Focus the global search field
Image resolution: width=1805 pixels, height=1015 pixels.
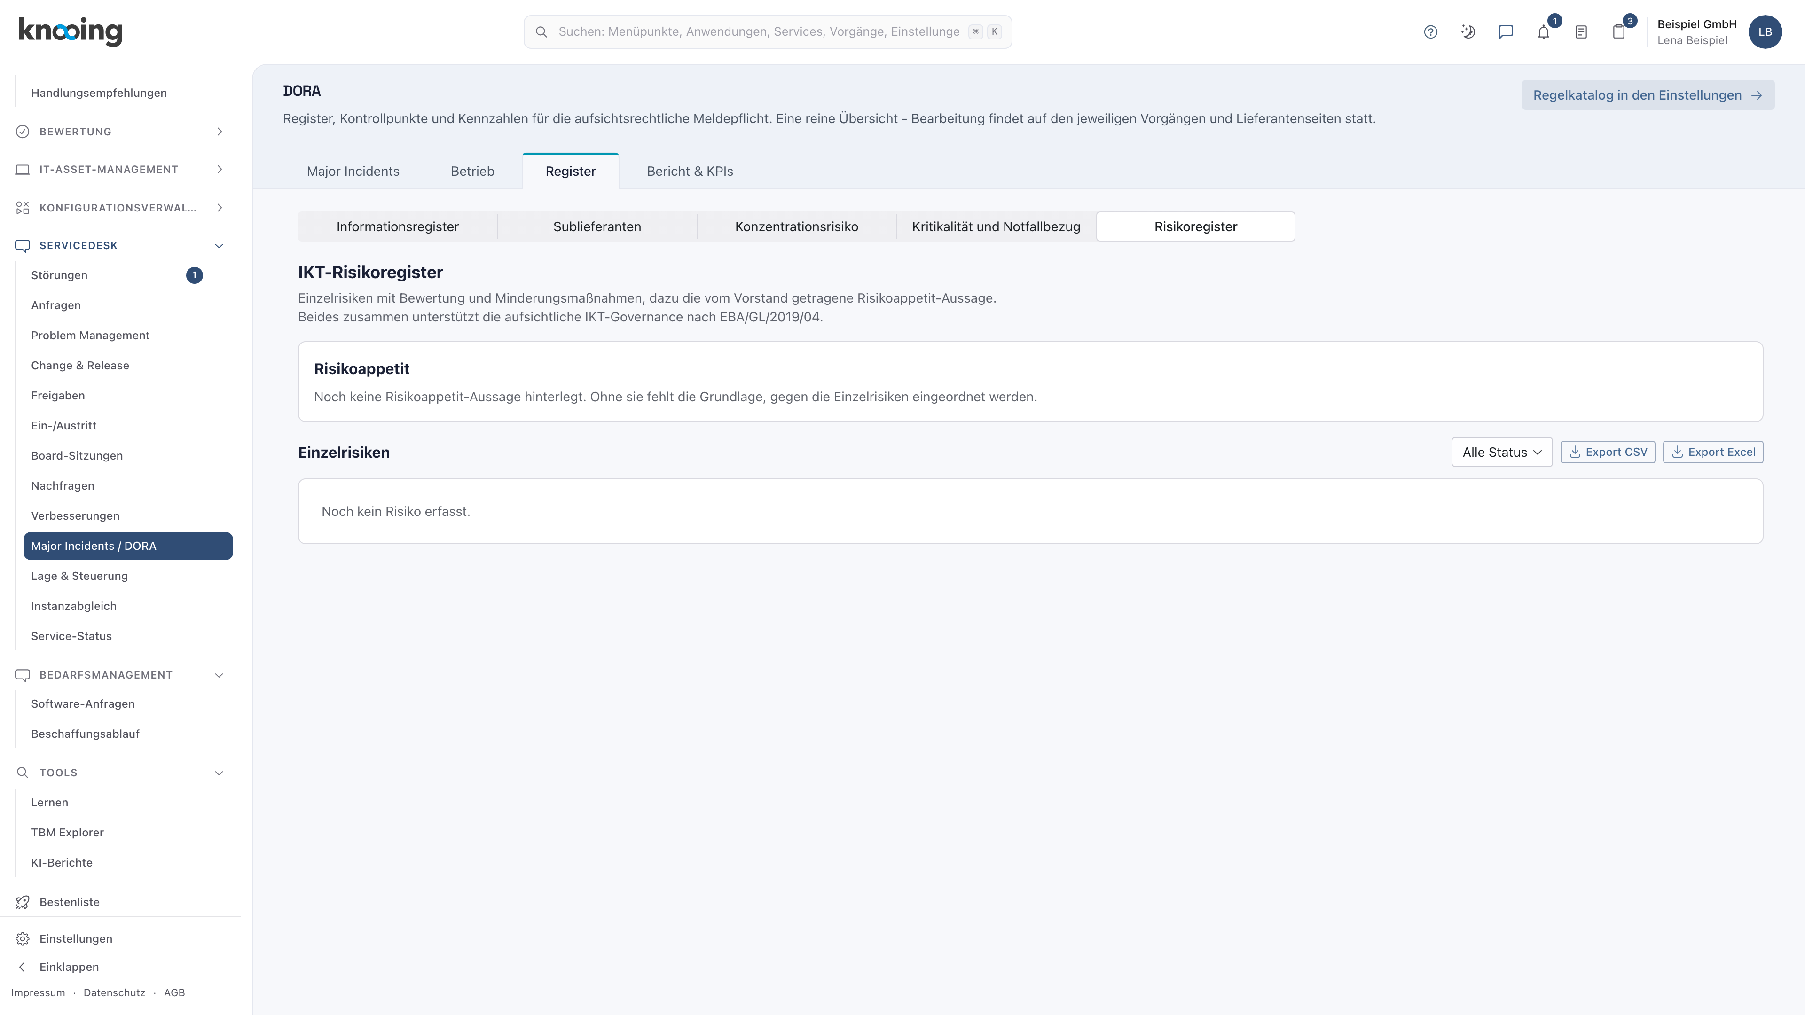(767, 31)
